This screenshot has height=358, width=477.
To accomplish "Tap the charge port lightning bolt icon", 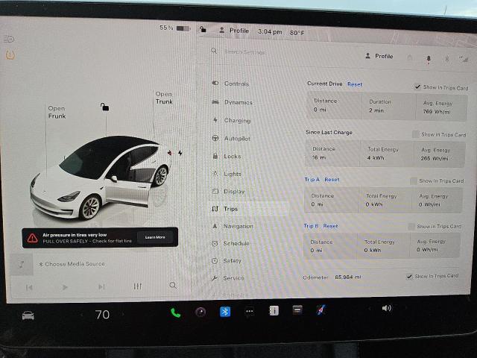I will point(180,153).
